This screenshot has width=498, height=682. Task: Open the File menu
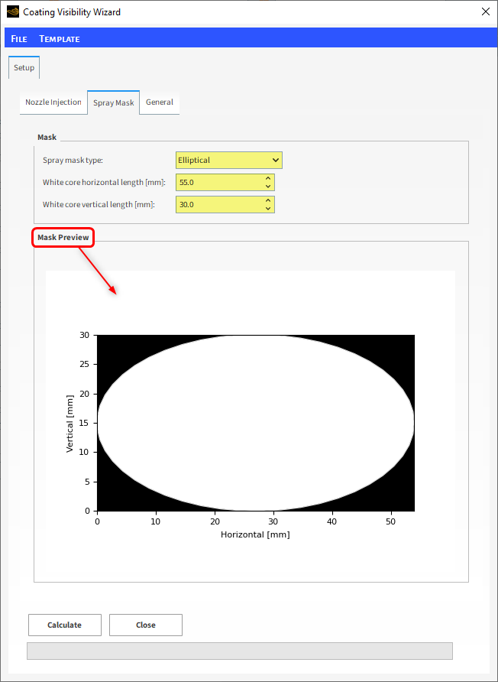click(19, 39)
